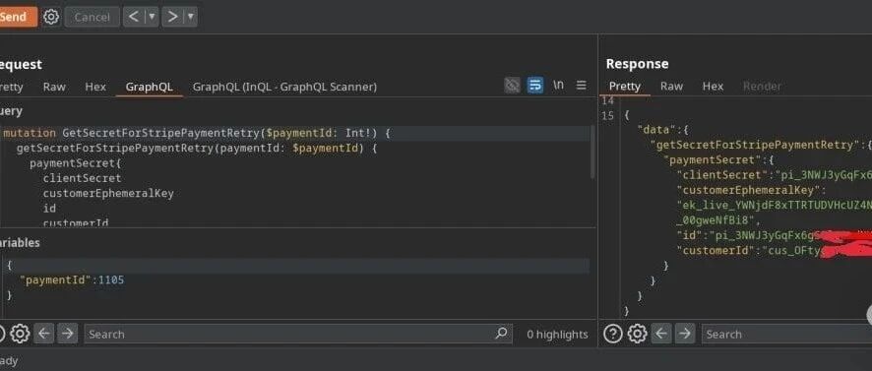Screen dimensions: 872x371
Task: Click response line number 15
Action: [x=608, y=115]
